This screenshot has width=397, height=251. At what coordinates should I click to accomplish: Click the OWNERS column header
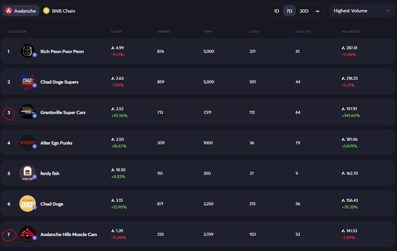(164, 32)
